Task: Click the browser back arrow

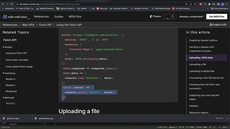Action: 3,4
